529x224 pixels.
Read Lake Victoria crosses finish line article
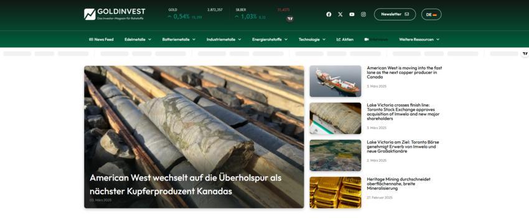point(403,112)
